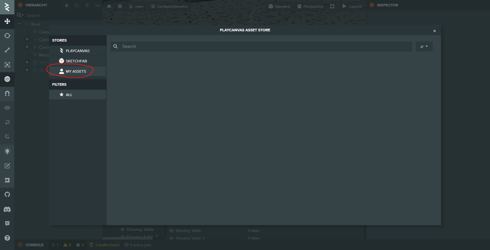The width and height of the screenshot is (490, 250).
Task: Open the Hierarchy search filter dropdown
Action: 20,15
